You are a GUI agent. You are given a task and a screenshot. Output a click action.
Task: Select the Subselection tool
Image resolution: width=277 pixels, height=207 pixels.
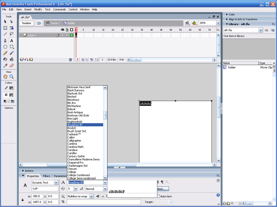pos(11,21)
